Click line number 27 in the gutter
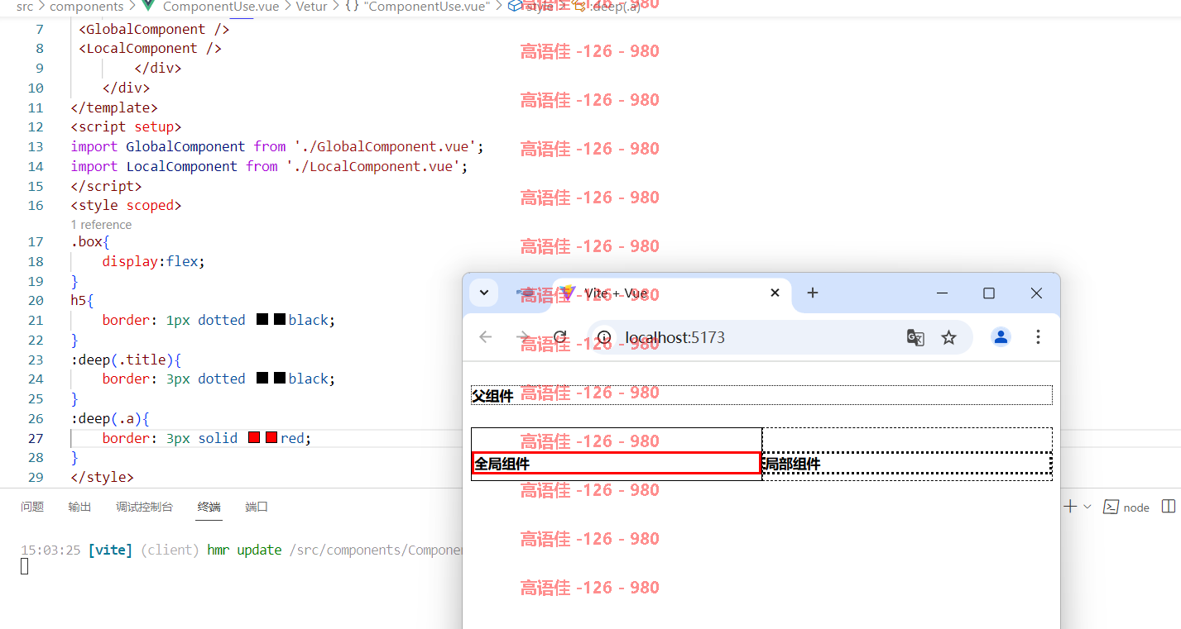This screenshot has width=1181, height=629. (x=36, y=438)
